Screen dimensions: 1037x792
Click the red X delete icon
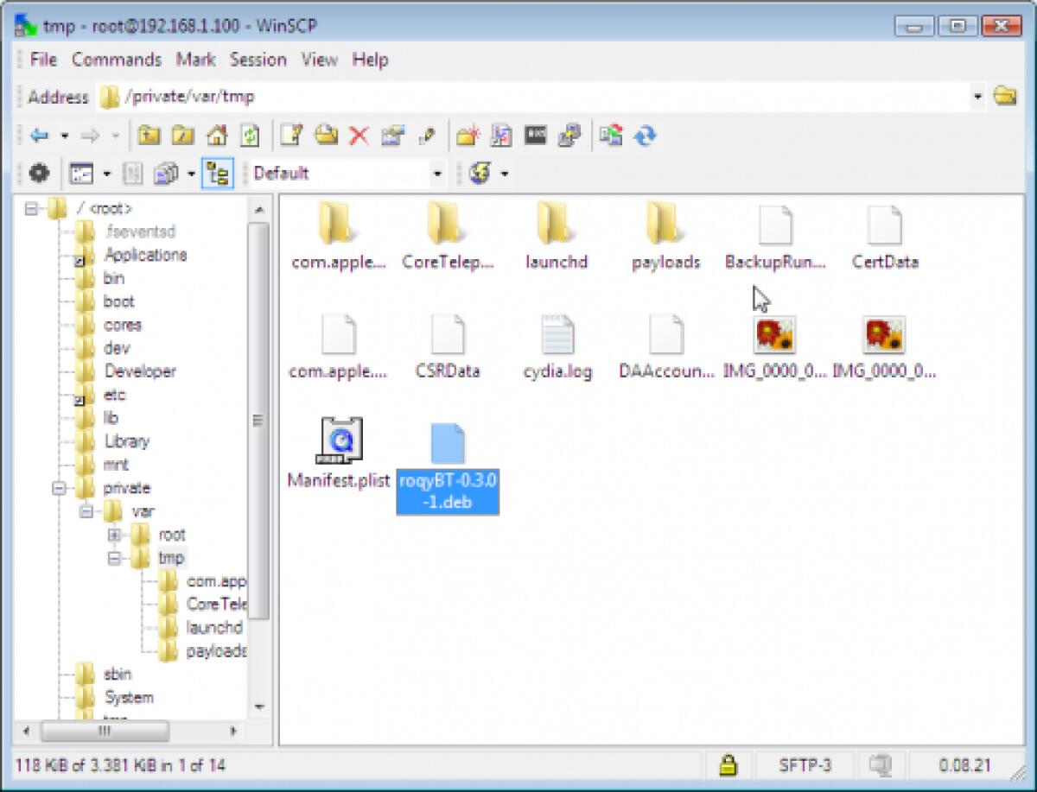pyautogui.click(x=359, y=136)
